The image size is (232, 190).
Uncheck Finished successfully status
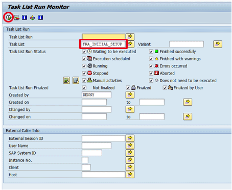click(151, 52)
